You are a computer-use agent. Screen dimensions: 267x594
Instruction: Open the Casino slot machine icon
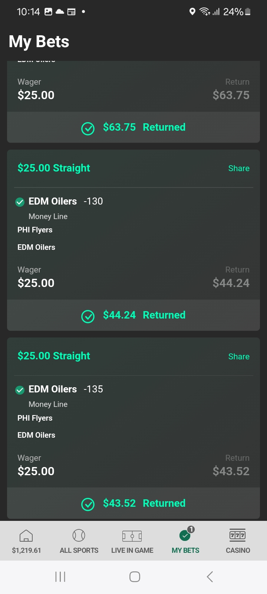point(238,535)
